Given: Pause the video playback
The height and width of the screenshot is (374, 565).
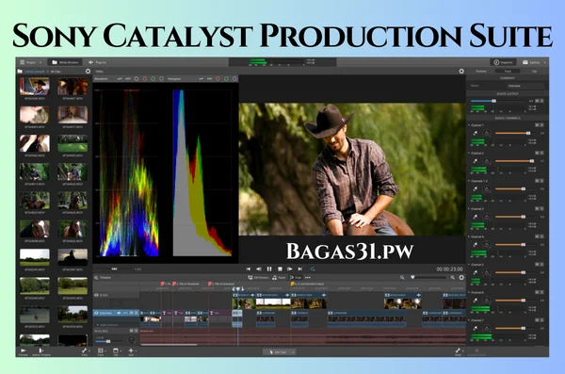Looking at the screenshot, I should (269, 269).
